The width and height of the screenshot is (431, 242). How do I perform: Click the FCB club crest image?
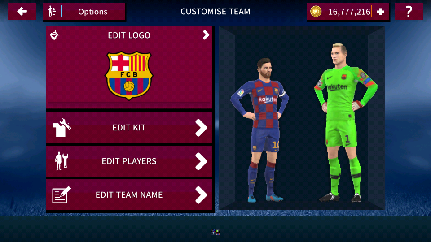pyautogui.click(x=129, y=75)
